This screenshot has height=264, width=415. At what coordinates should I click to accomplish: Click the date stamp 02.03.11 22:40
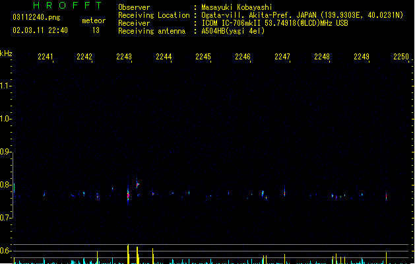(40, 30)
